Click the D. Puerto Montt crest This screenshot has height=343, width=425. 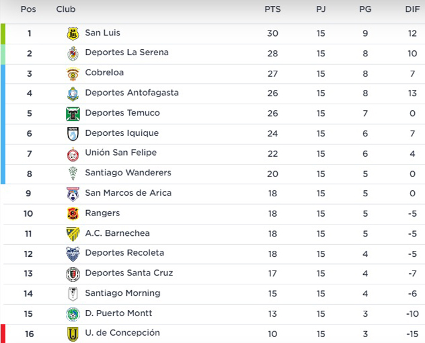tap(72, 314)
